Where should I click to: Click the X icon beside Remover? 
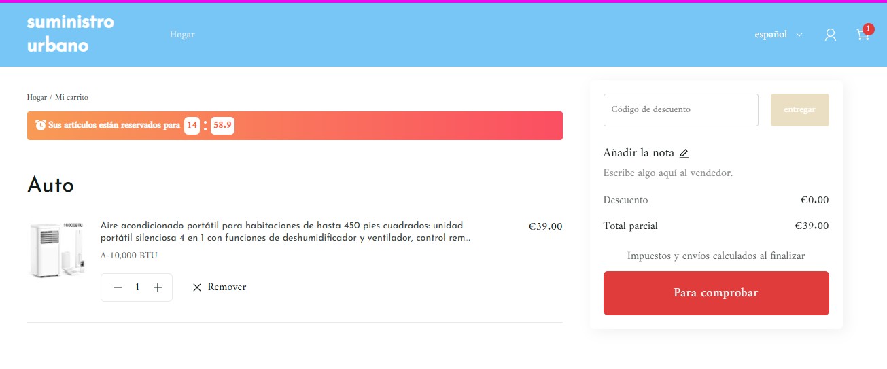coord(197,287)
